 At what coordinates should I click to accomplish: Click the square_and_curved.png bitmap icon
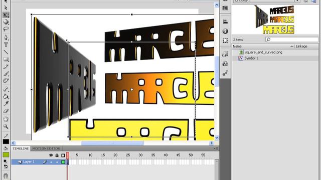point(241,52)
